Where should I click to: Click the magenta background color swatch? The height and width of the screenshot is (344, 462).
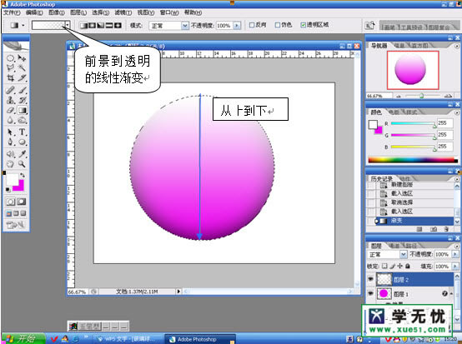pyautogui.click(x=19, y=187)
